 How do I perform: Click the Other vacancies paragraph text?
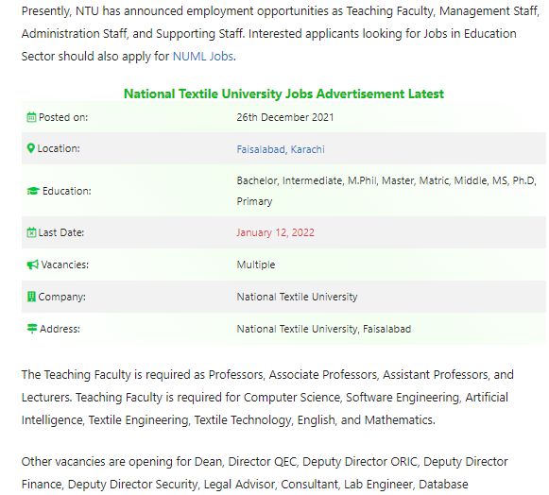(265, 473)
